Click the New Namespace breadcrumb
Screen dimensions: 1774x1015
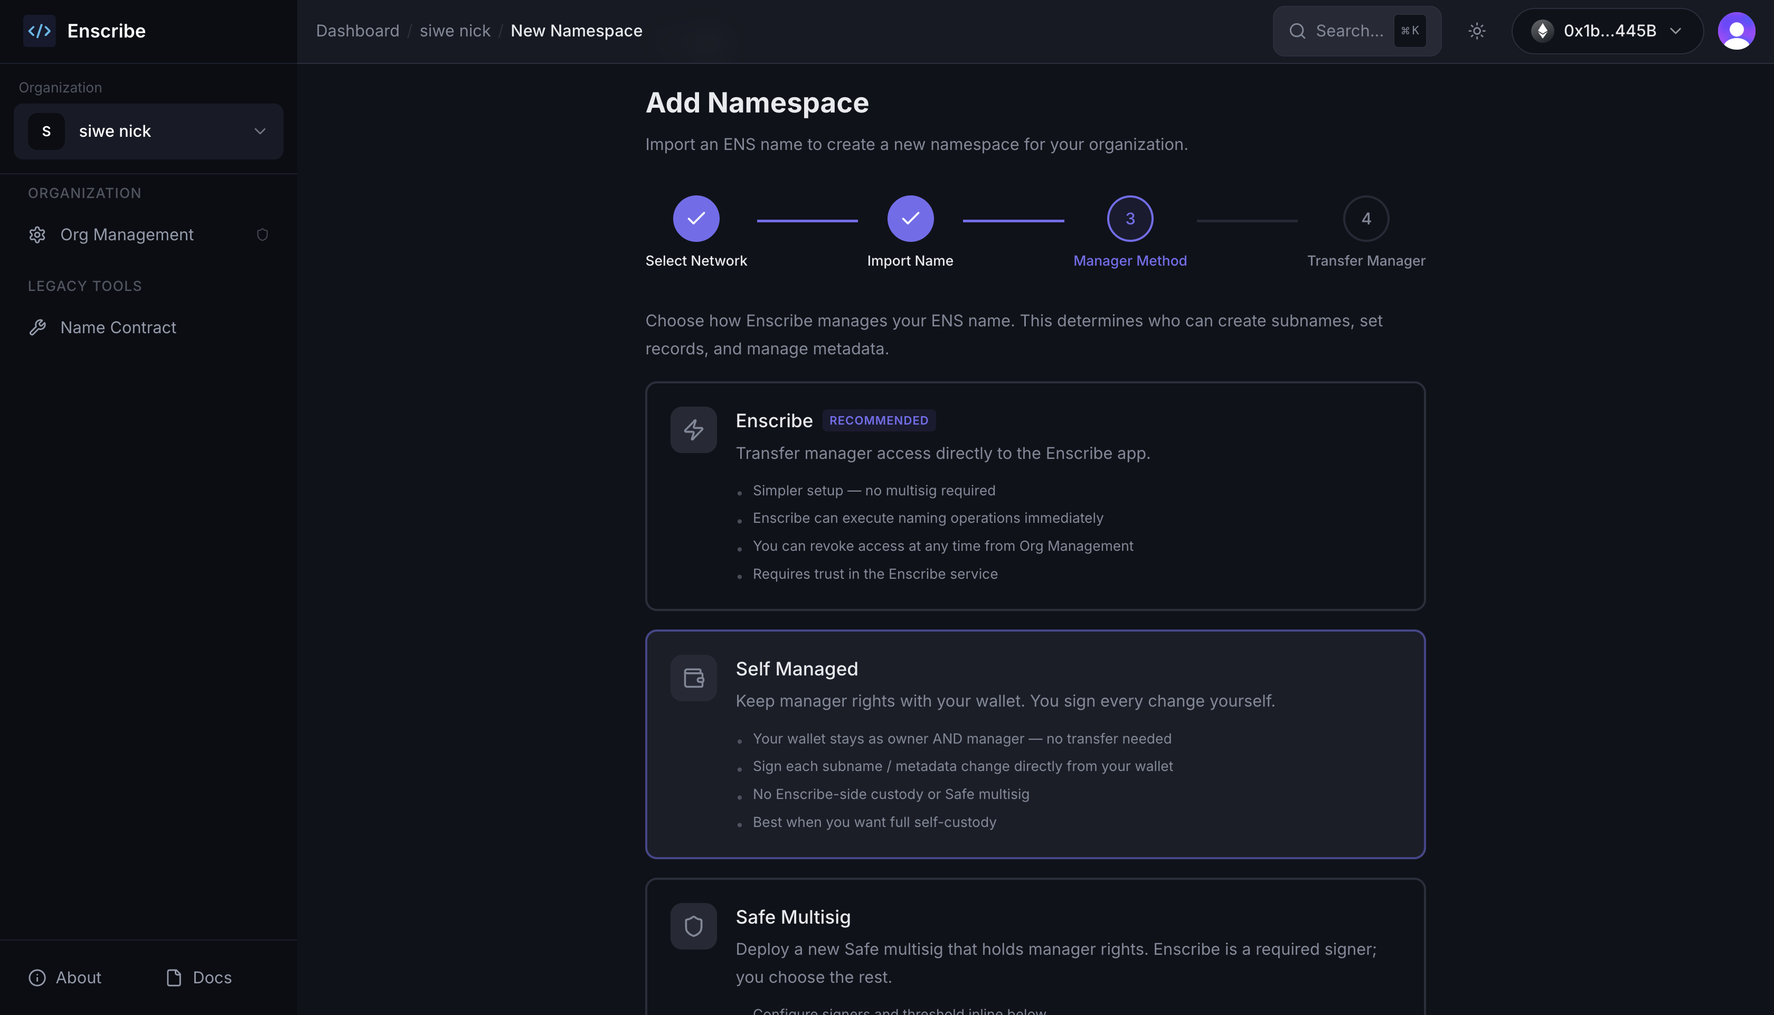click(576, 31)
